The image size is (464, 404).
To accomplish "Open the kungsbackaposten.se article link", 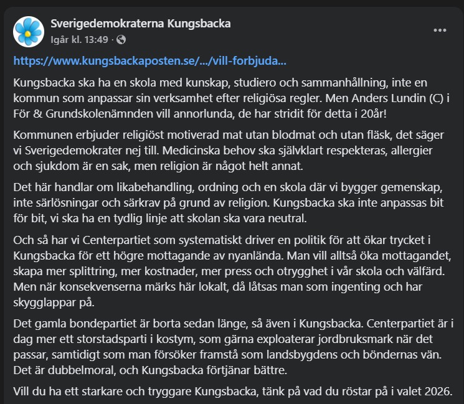I will click(x=149, y=62).
